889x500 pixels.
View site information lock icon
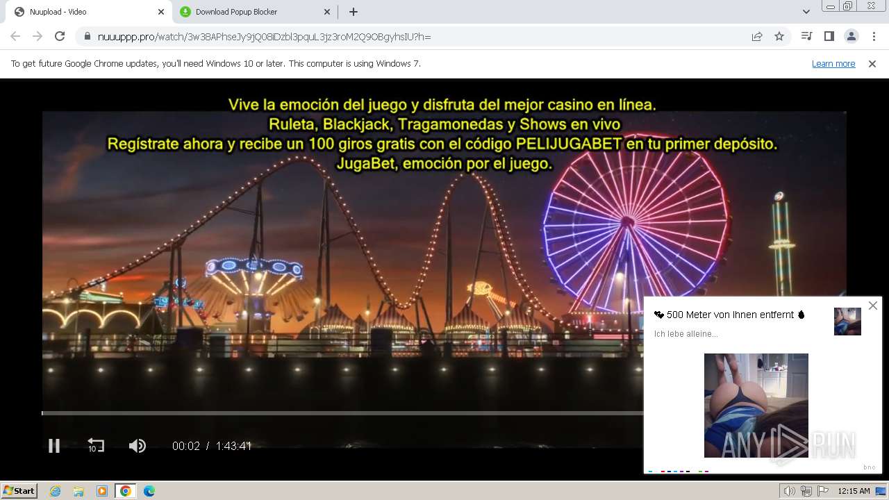(x=88, y=36)
